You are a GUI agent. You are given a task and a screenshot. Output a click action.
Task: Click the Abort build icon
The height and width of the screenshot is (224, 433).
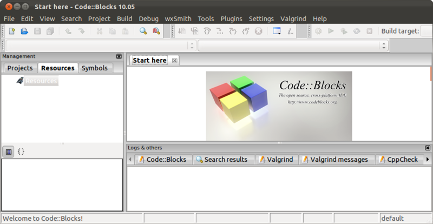click(370, 31)
